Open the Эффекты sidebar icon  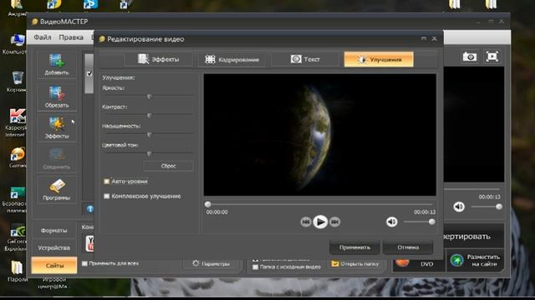pyautogui.click(x=57, y=127)
